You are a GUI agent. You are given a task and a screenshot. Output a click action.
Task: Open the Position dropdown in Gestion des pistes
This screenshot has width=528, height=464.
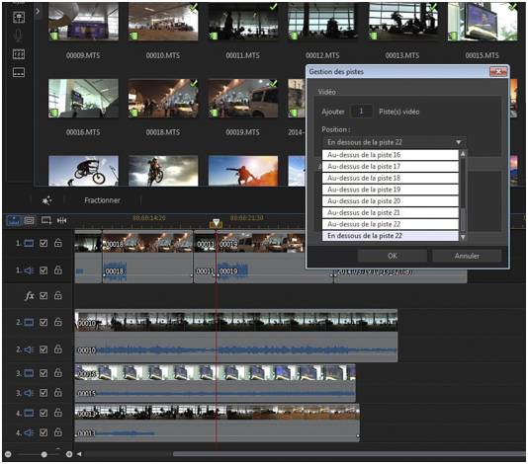[x=395, y=142]
